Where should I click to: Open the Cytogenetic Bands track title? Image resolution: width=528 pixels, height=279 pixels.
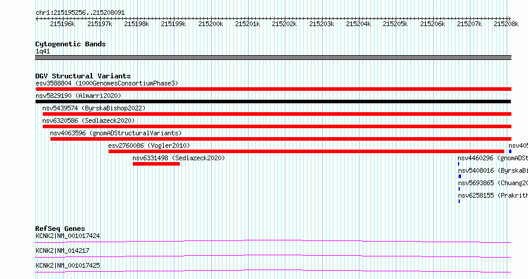(x=71, y=44)
